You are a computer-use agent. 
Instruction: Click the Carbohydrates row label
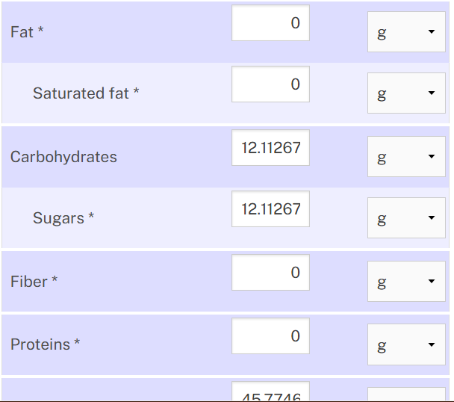pos(63,157)
